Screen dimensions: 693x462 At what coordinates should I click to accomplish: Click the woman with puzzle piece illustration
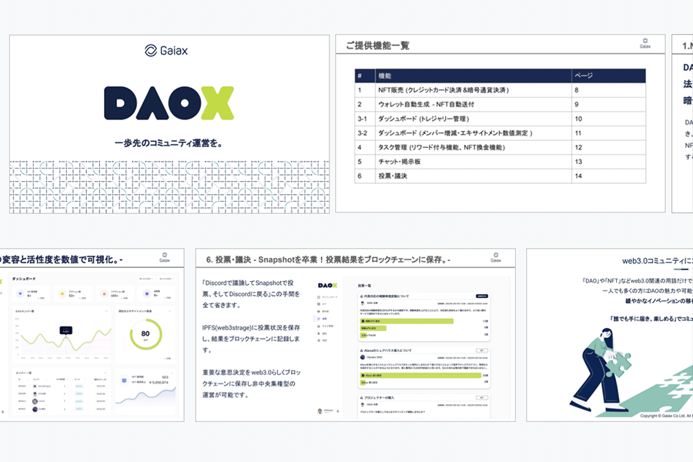tap(600, 370)
